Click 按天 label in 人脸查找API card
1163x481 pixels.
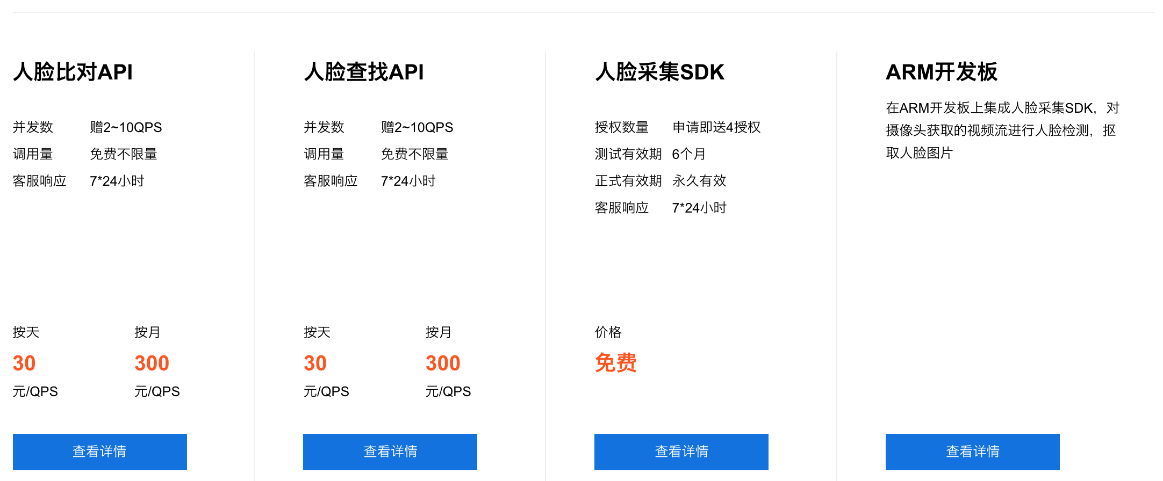click(317, 332)
